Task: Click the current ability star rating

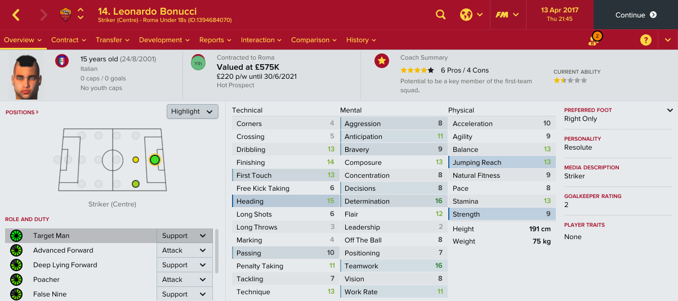Action: pyautogui.click(x=570, y=80)
